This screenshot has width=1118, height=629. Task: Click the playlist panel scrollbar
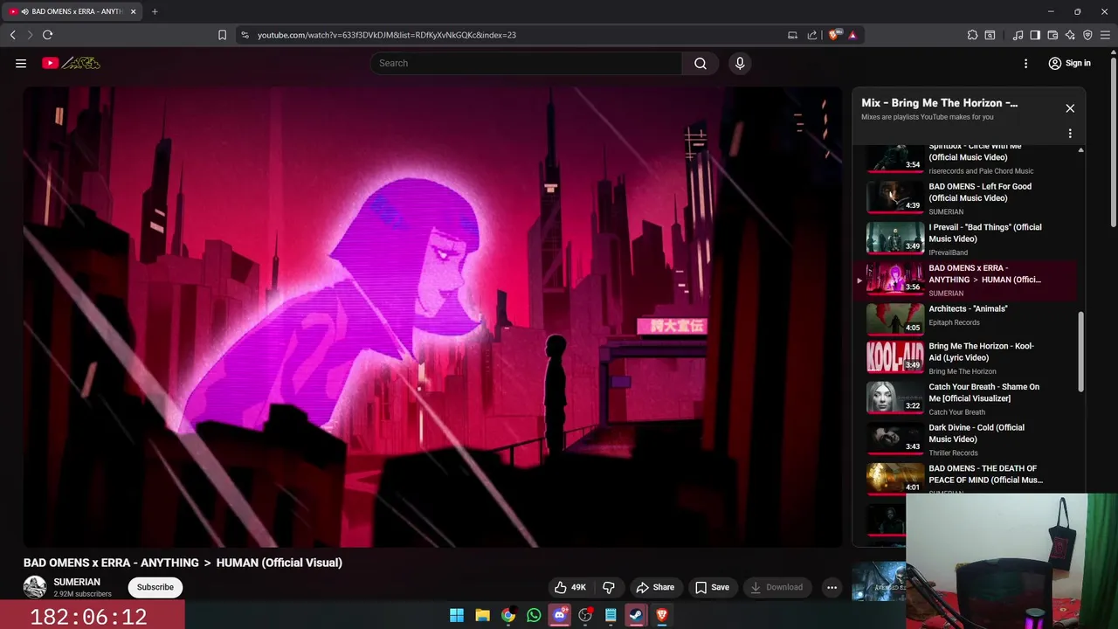pos(1080,352)
